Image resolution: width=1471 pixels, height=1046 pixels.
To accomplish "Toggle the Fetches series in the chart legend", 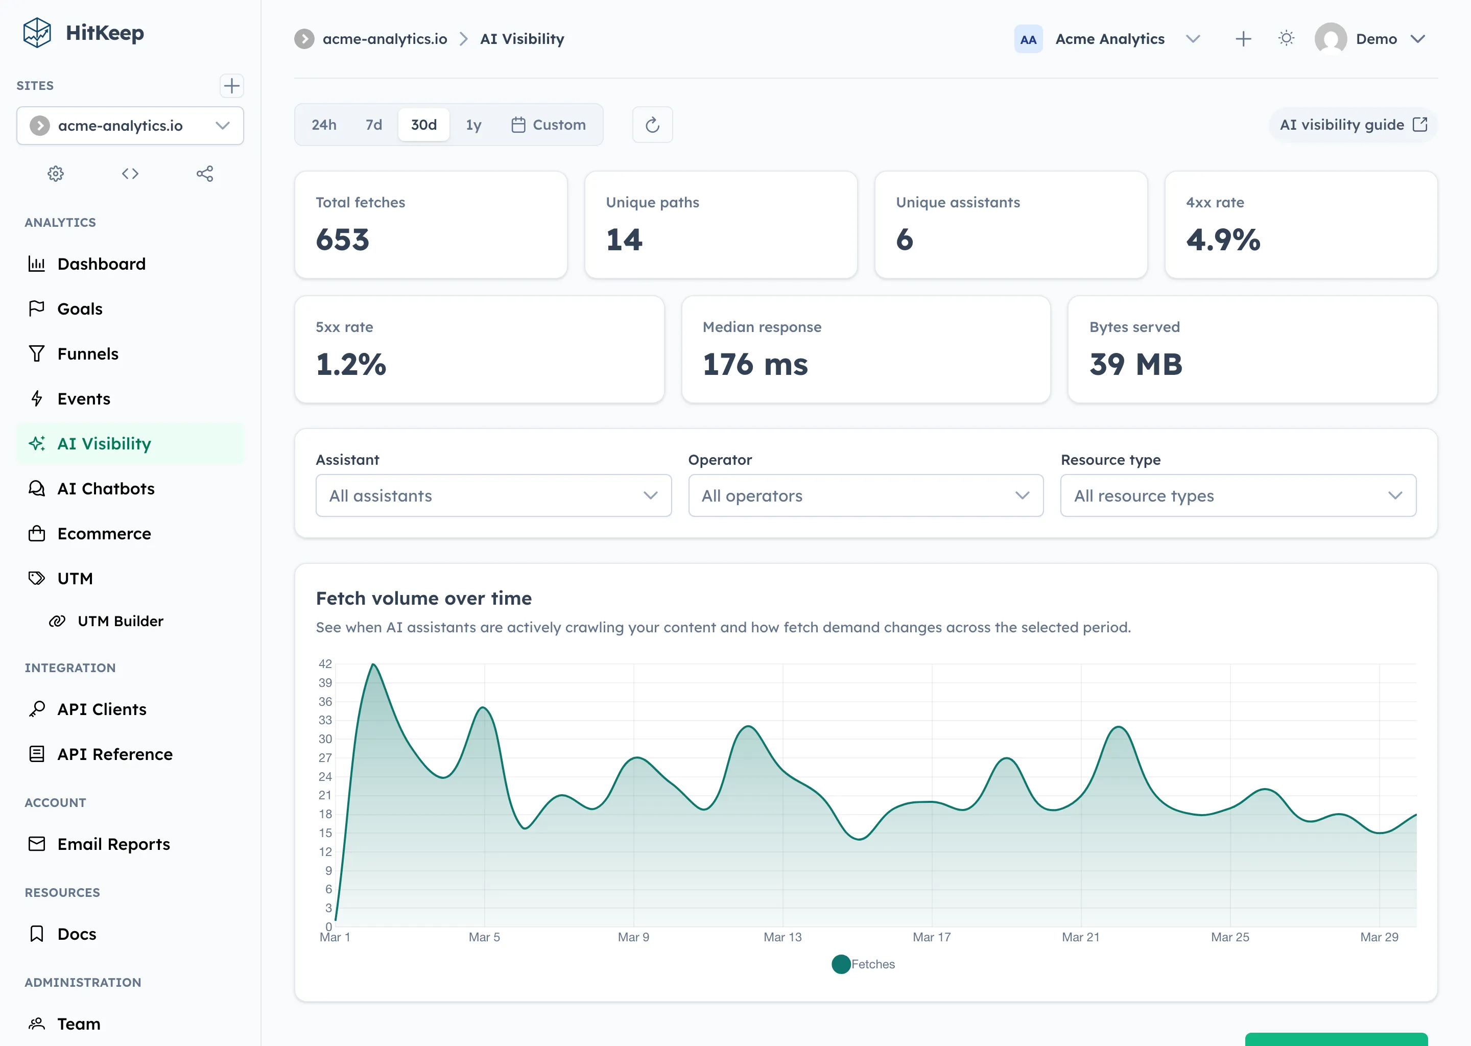I will (864, 964).
